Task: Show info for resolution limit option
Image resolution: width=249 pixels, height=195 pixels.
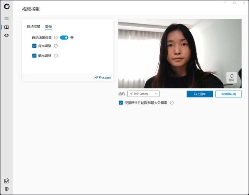Action: click(172, 103)
